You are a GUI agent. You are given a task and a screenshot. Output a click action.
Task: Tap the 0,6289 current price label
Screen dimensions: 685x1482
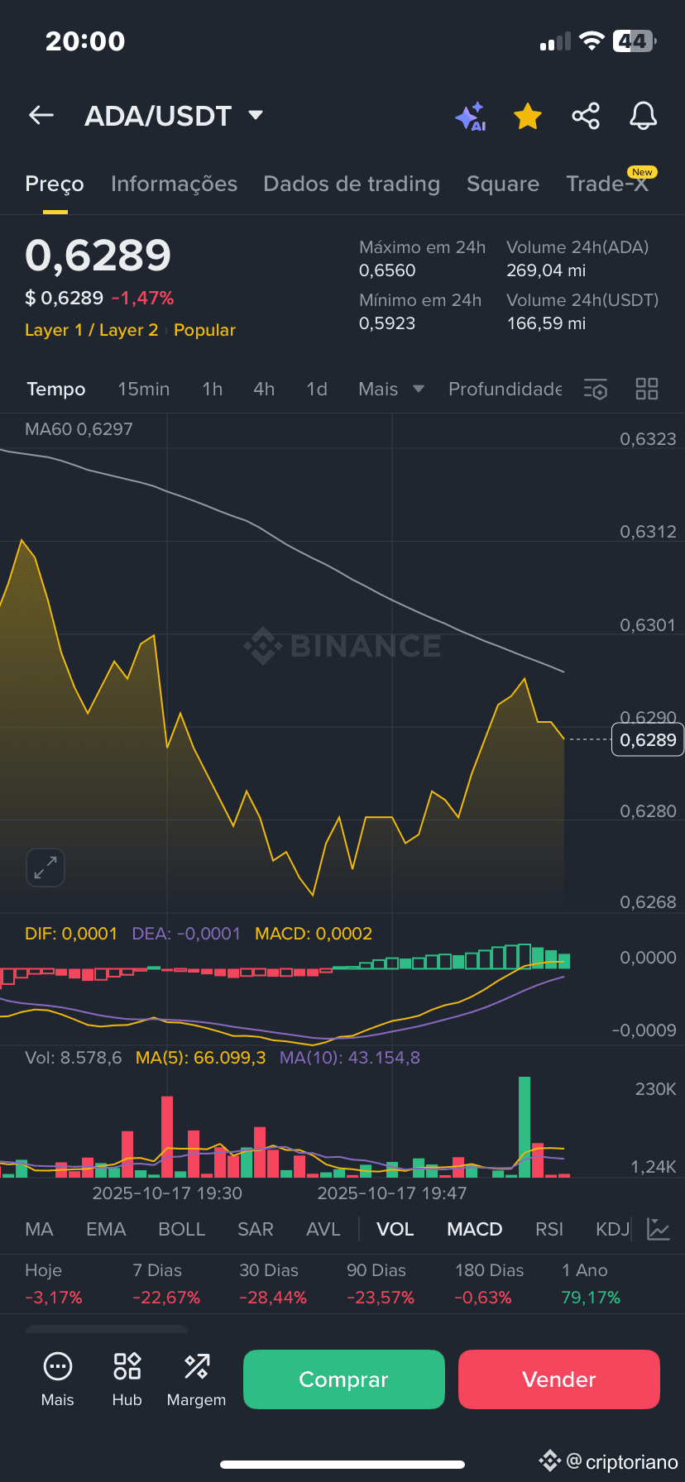[x=648, y=739]
